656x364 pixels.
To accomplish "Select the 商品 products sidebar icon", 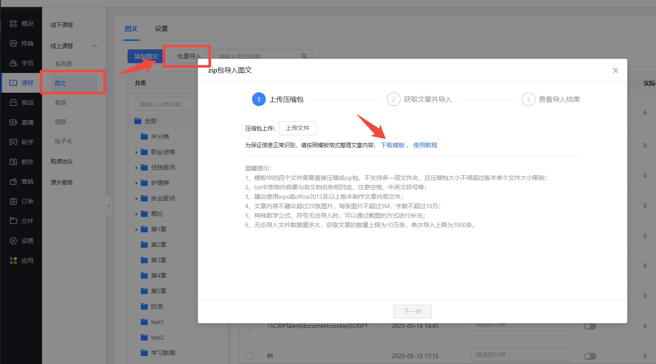I will pos(13,103).
